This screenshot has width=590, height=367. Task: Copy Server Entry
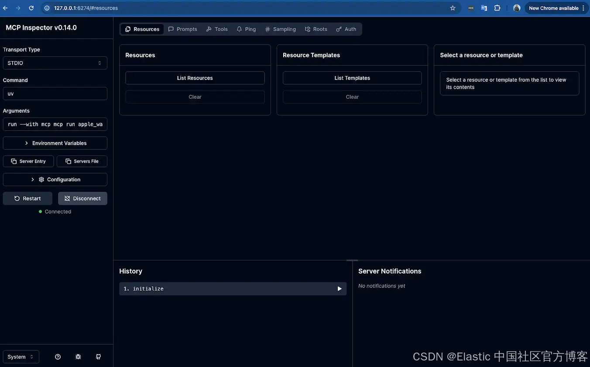[x=28, y=161]
